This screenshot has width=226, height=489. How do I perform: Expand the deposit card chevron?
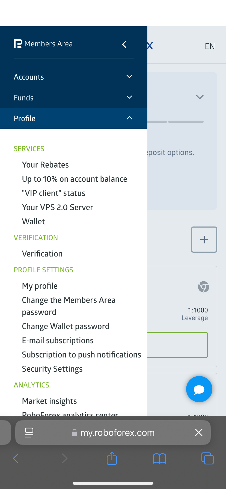[x=200, y=97]
